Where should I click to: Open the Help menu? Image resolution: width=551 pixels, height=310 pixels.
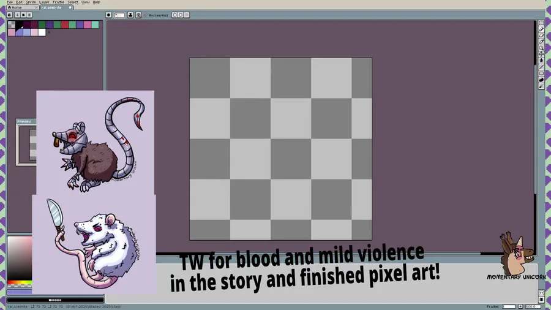[96, 2]
